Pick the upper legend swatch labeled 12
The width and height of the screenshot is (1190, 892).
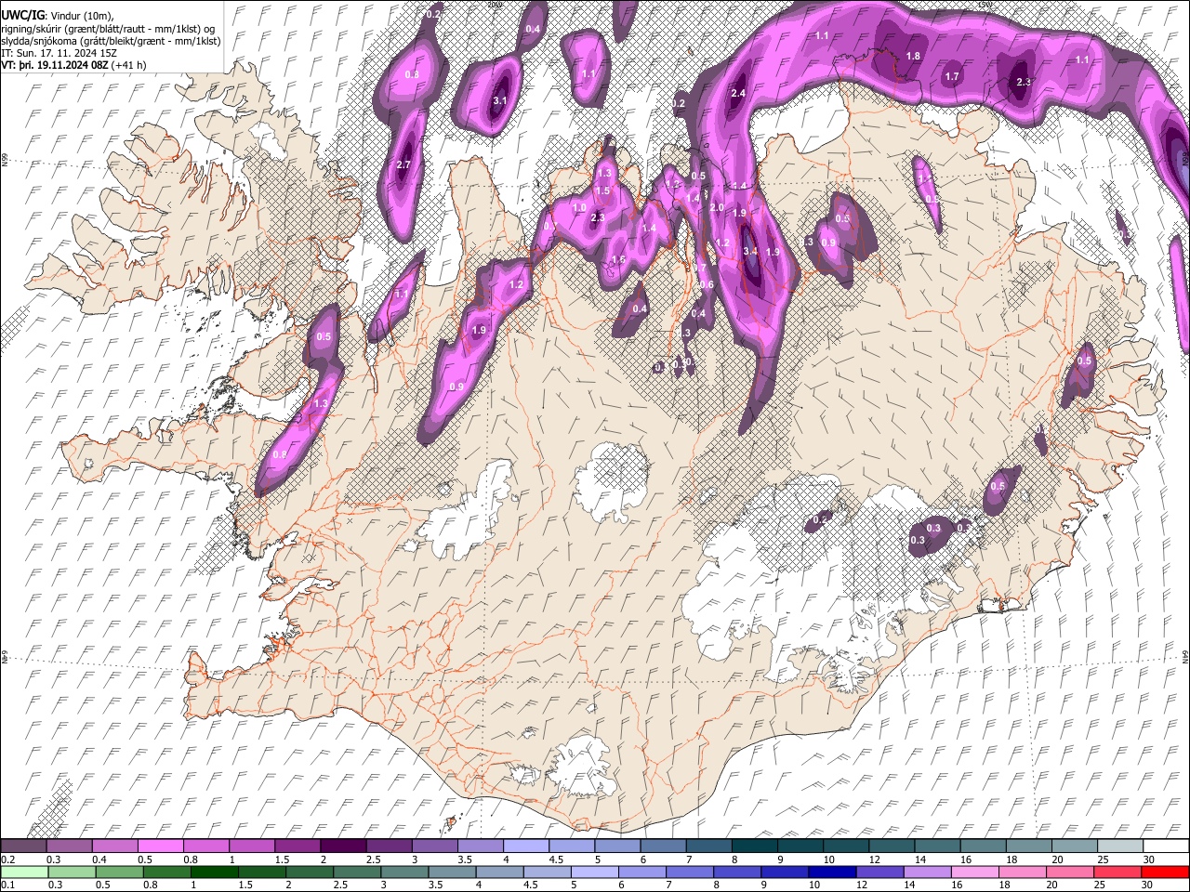892,846
